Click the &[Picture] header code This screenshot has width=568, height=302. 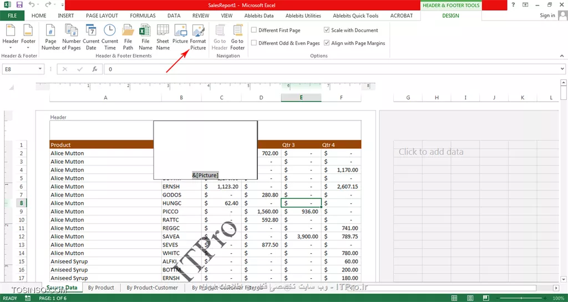coord(205,175)
